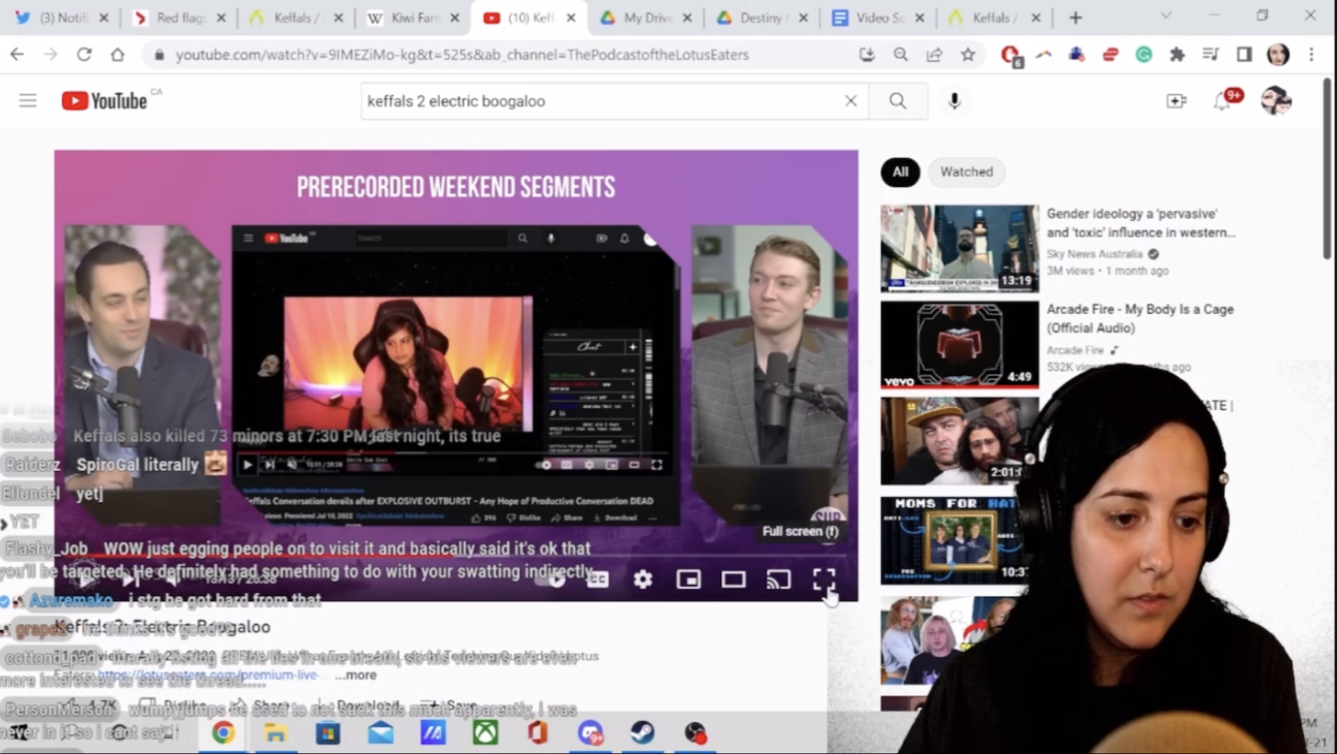The height and width of the screenshot is (754, 1337).
Task: Open Microsoft Store from the taskbar
Action: coord(328,733)
